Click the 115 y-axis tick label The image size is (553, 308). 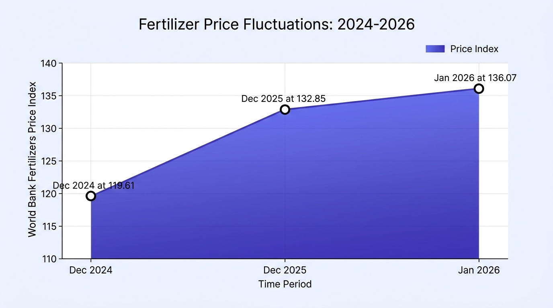(49, 227)
